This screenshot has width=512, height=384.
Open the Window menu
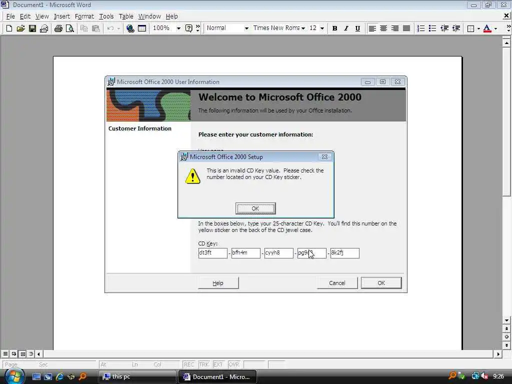(149, 16)
